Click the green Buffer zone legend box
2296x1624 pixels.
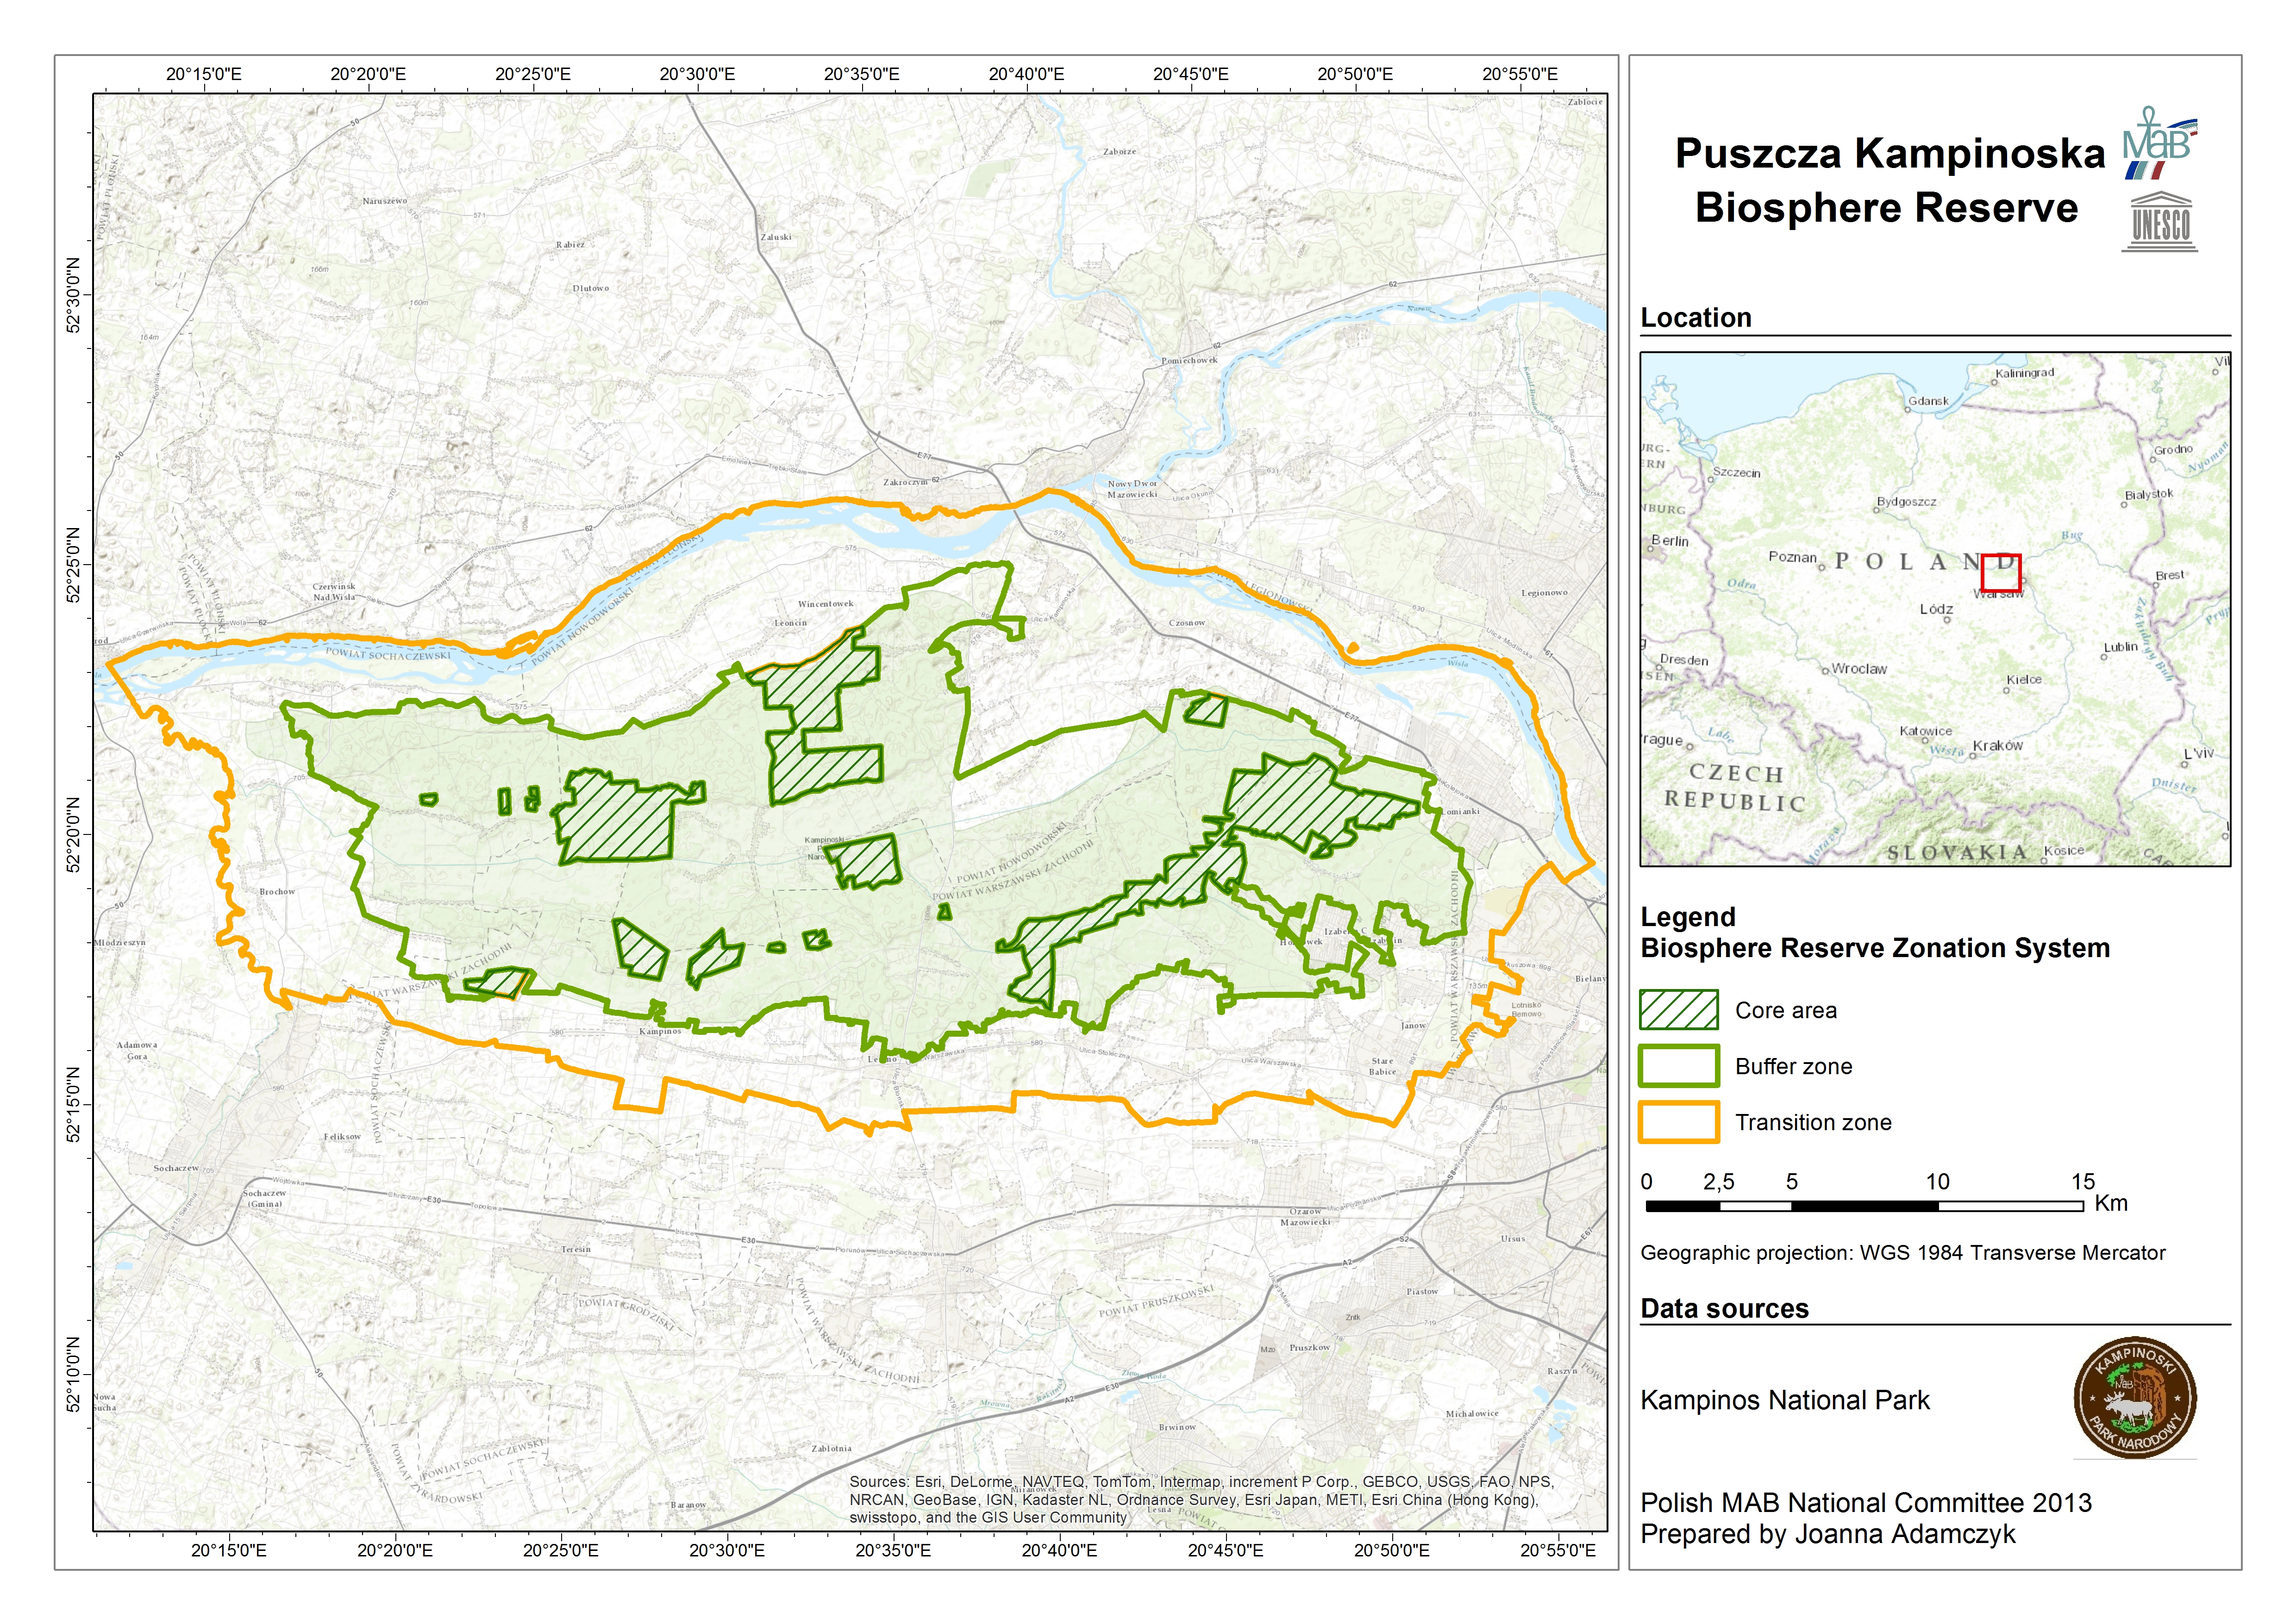click(1678, 1066)
